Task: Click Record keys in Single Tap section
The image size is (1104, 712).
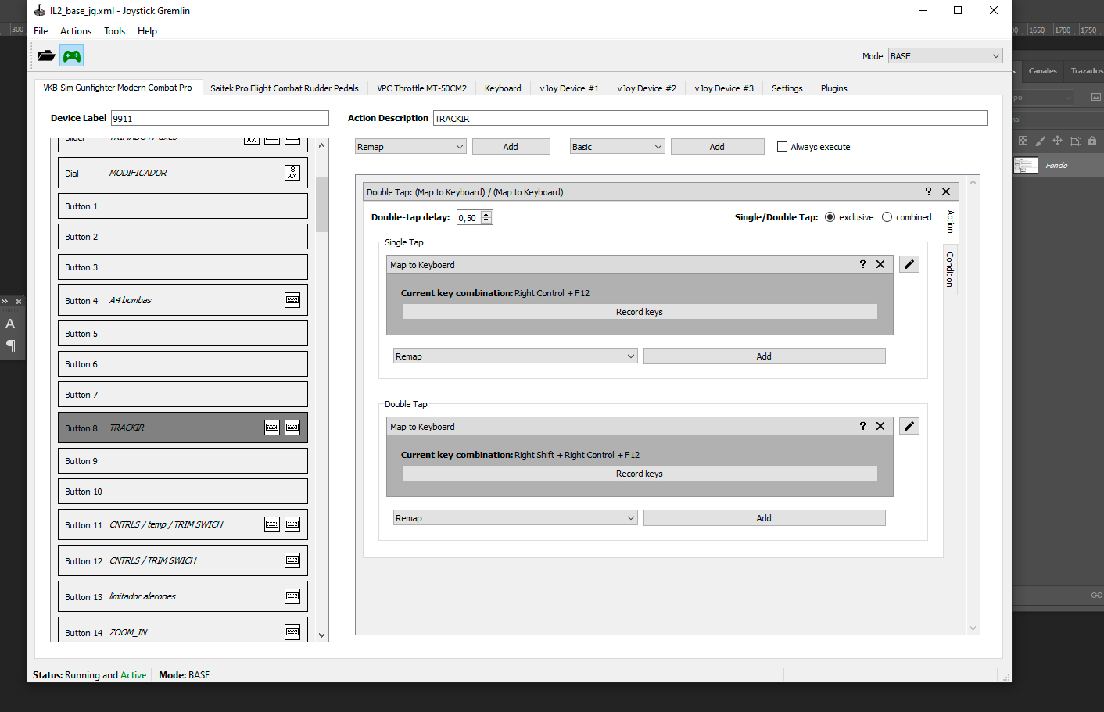Action: click(x=640, y=312)
